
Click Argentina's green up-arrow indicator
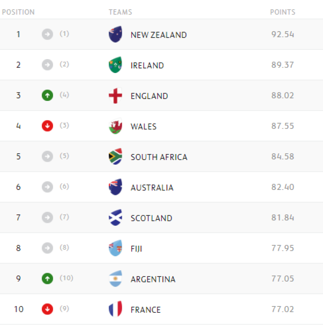(47, 279)
